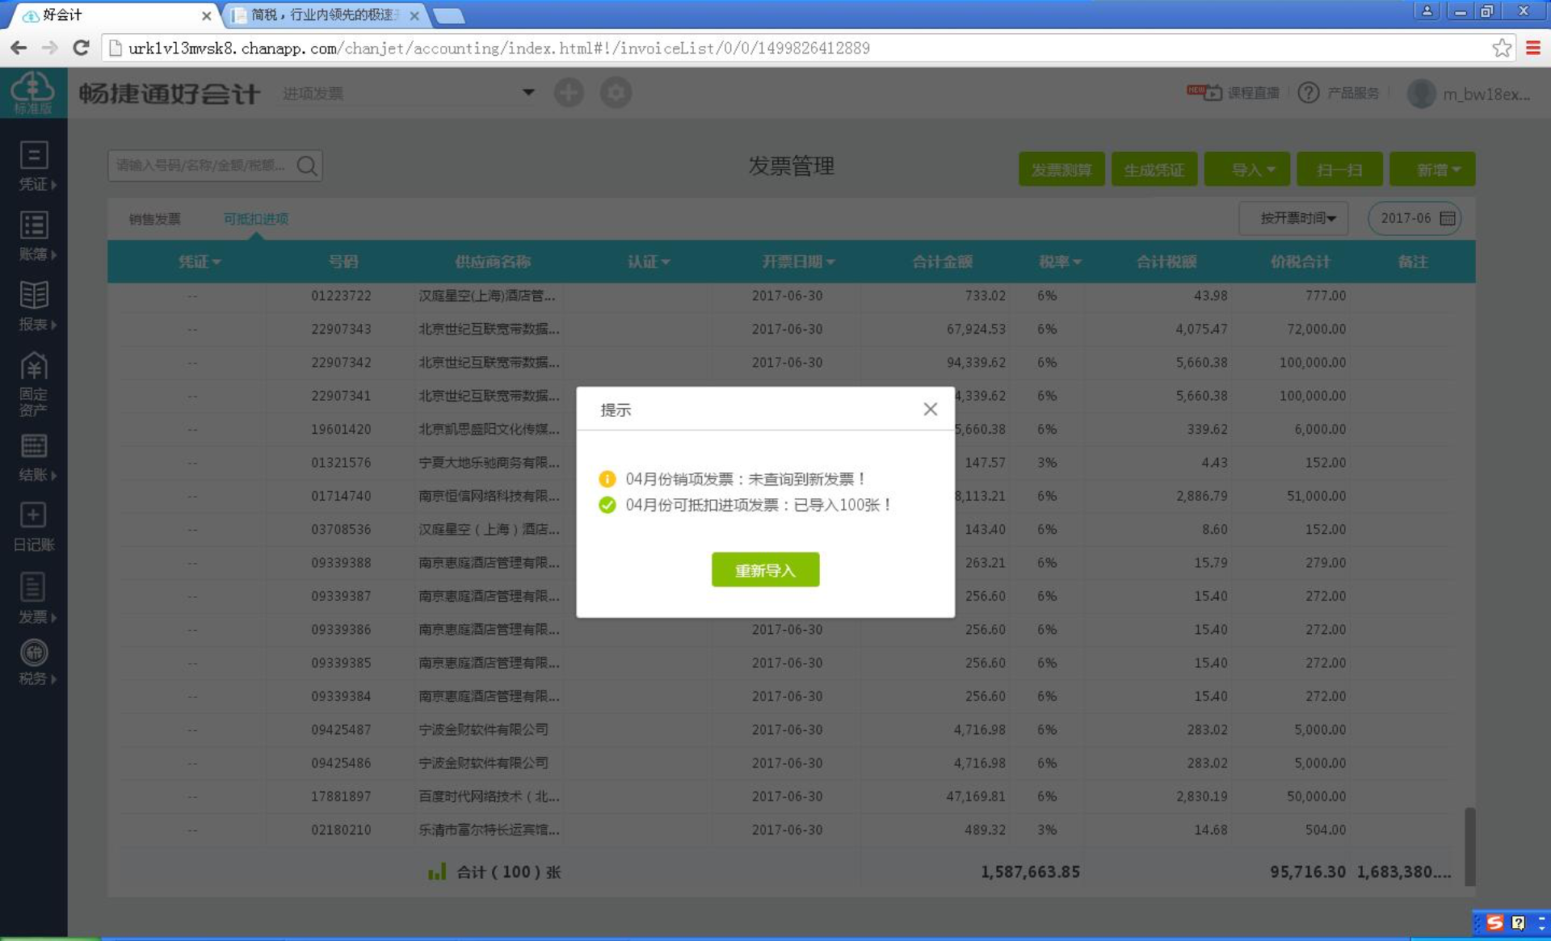The height and width of the screenshot is (941, 1551).
Task: Click the 重新导入 button in the dialog
Action: pyautogui.click(x=765, y=569)
